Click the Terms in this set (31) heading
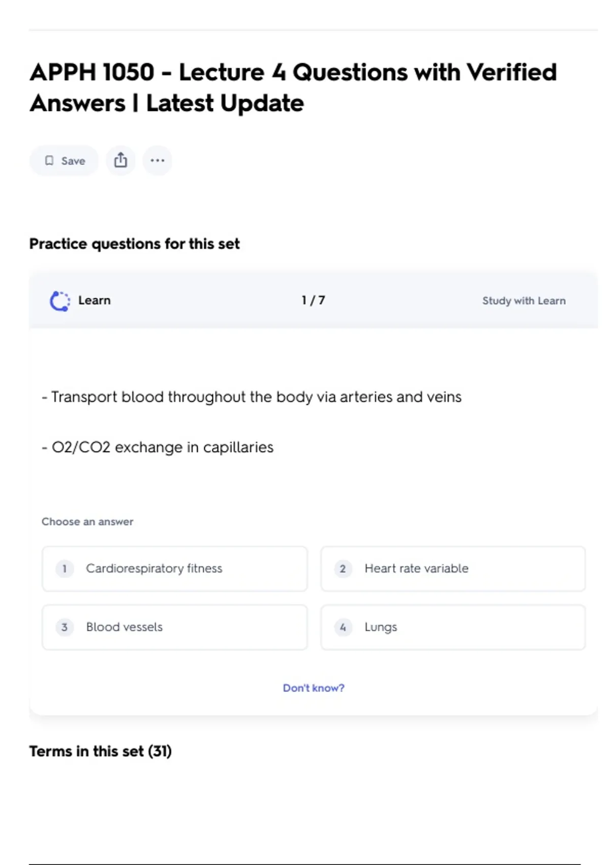Screen dimensions: 610x865 pyautogui.click(x=101, y=751)
